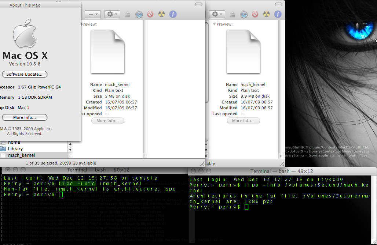Image resolution: width=377 pixels, height=245 pixels.
Task: Click the blue Get Info icon in left Finder toolbar
Action: tap(173, 14)
